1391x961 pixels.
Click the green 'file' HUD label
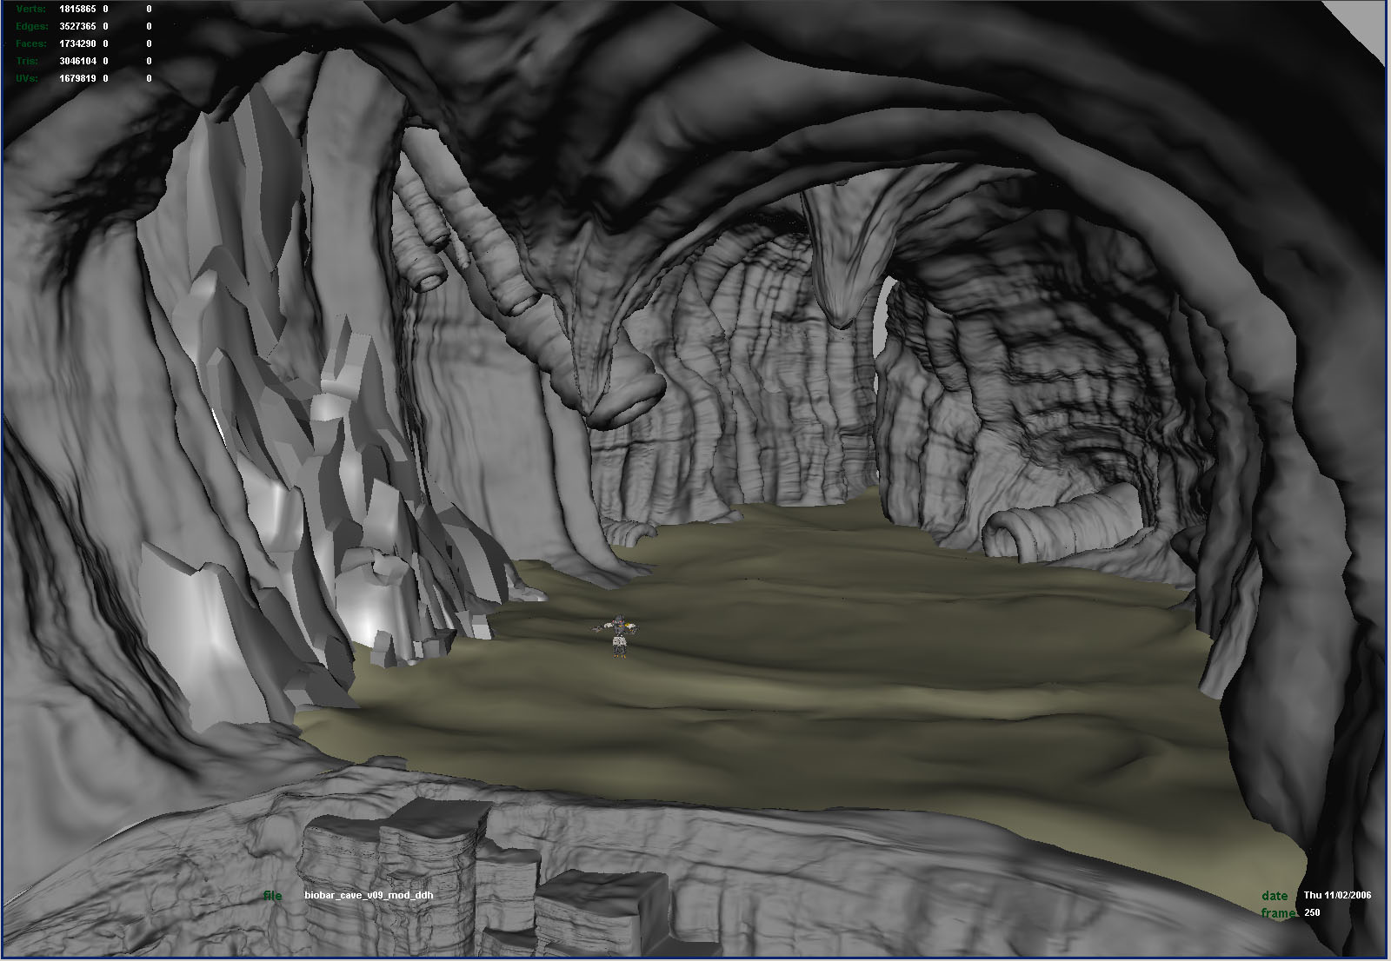(x=273, y=896)
